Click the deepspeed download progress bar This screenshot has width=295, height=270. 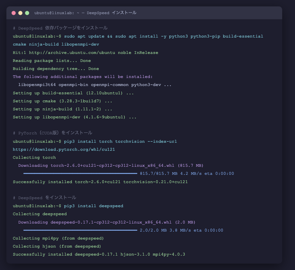coord(80,230)
